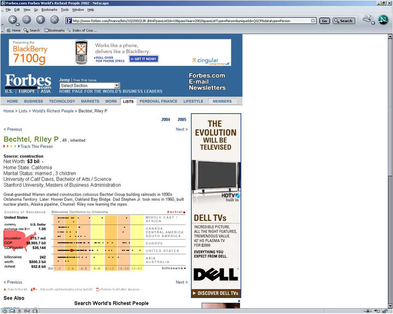Open the Window menu
This screenshot has width=393, height=314.
(78, 10)
